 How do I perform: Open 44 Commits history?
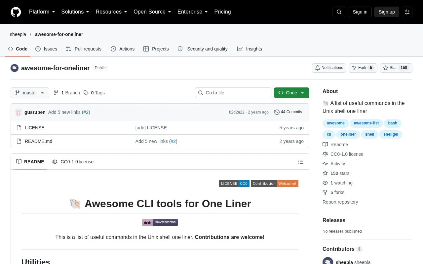pyautogui.click(x=288, y=112)
